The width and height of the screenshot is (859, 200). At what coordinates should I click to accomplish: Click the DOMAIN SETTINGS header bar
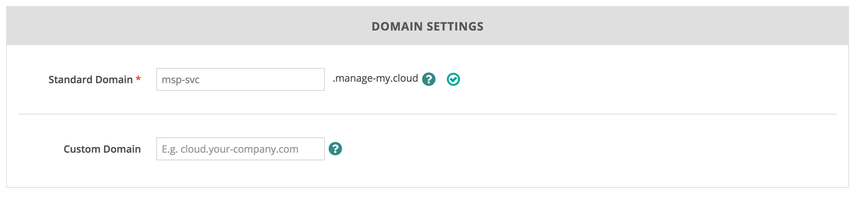[x=428, y=26]
